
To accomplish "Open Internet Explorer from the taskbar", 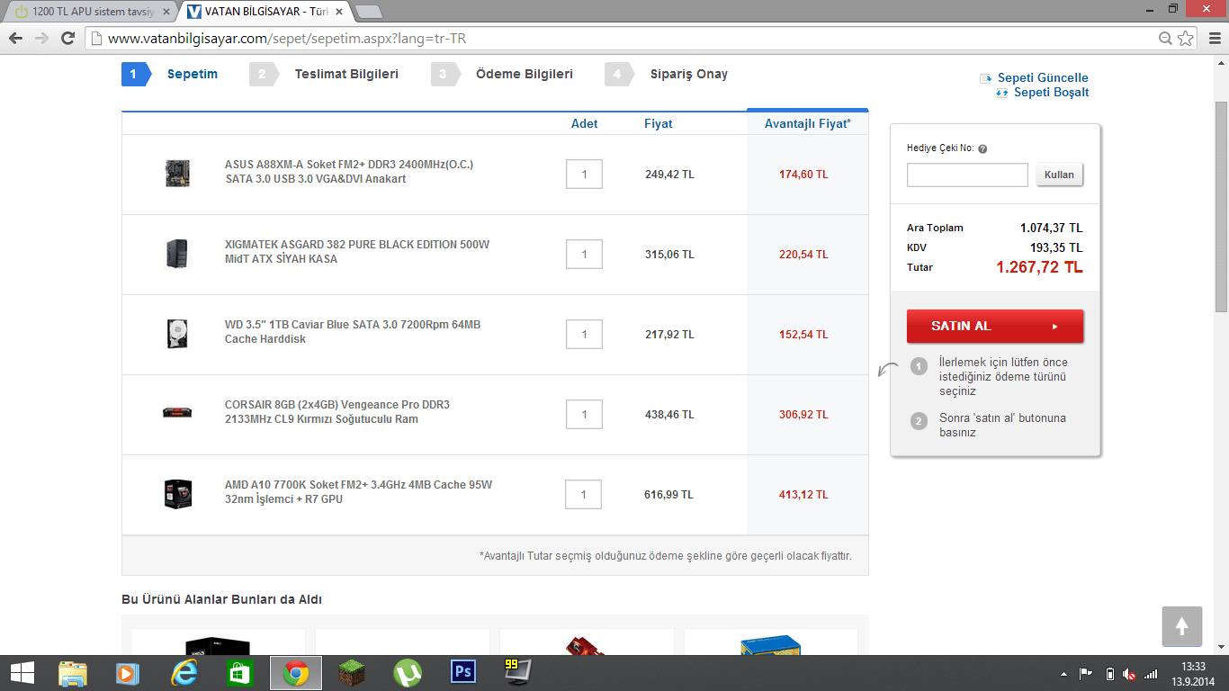I will [x=184, y=673].
